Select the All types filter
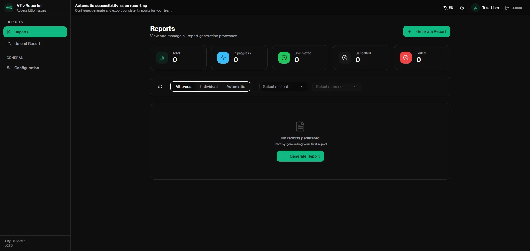 point(183,87)
